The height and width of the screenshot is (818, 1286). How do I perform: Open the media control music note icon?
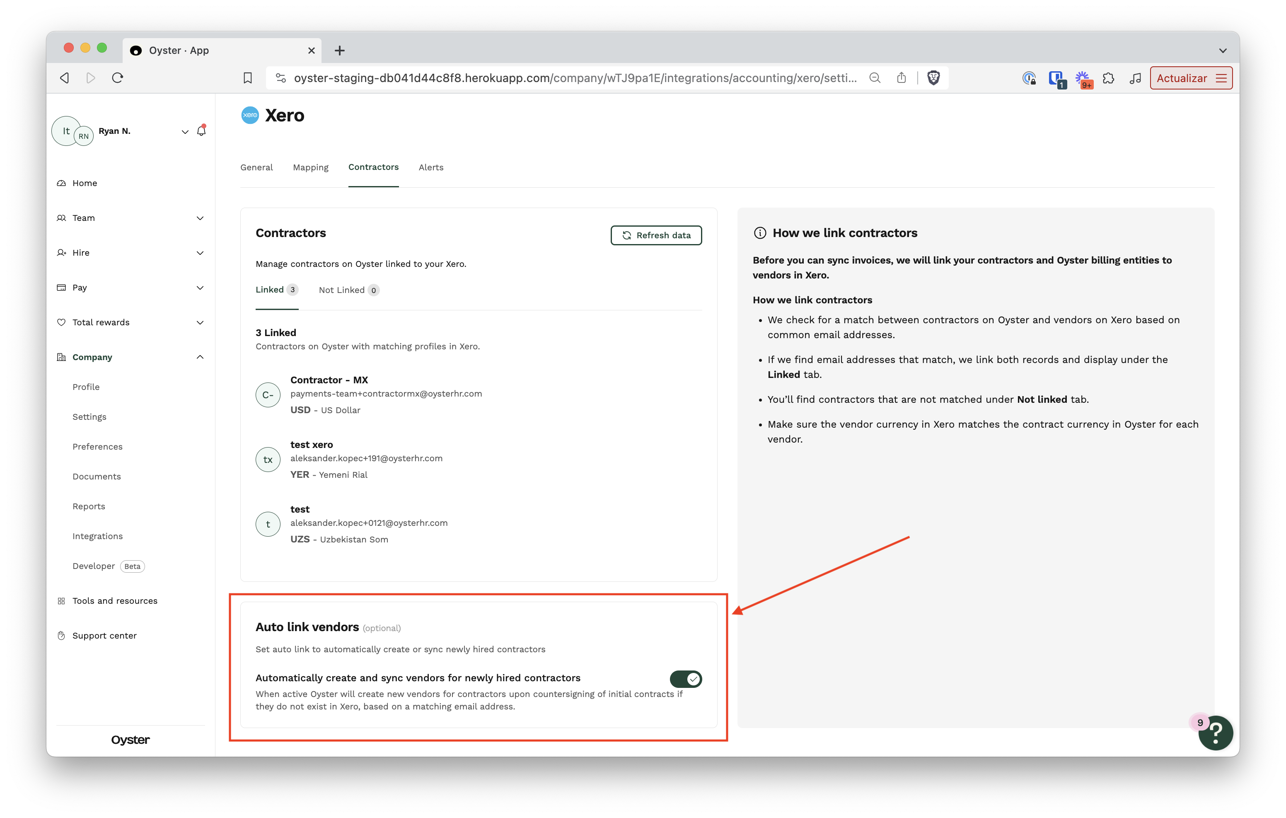click(1135, 78)
